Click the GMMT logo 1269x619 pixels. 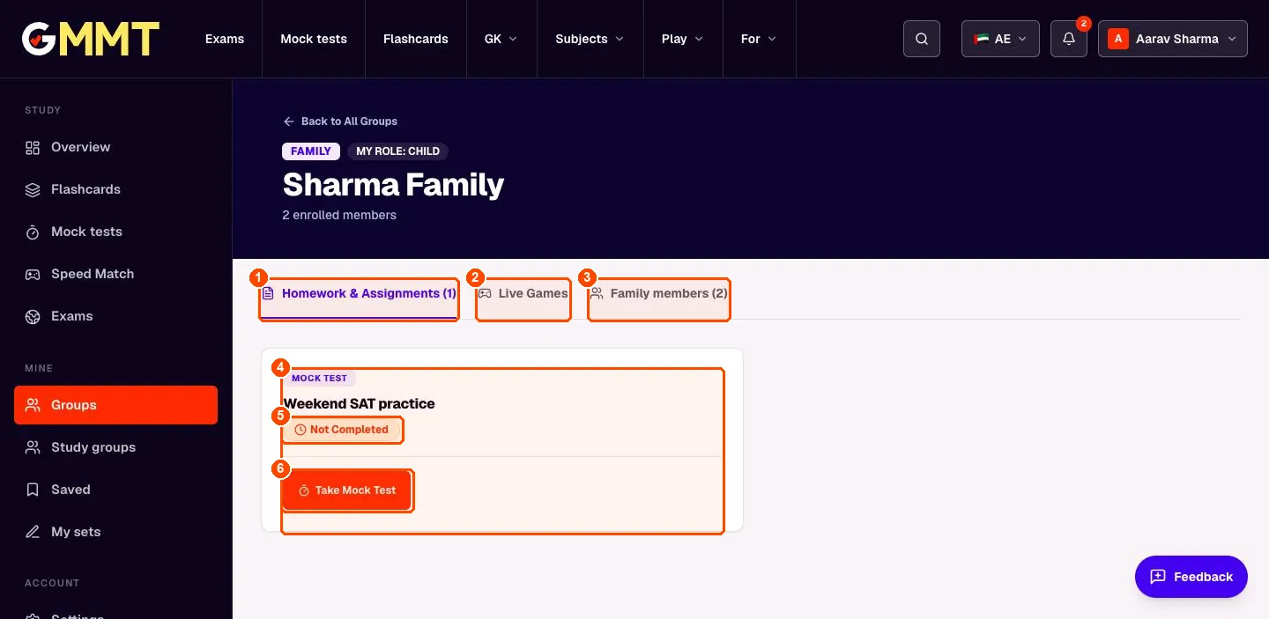[91, 39]
